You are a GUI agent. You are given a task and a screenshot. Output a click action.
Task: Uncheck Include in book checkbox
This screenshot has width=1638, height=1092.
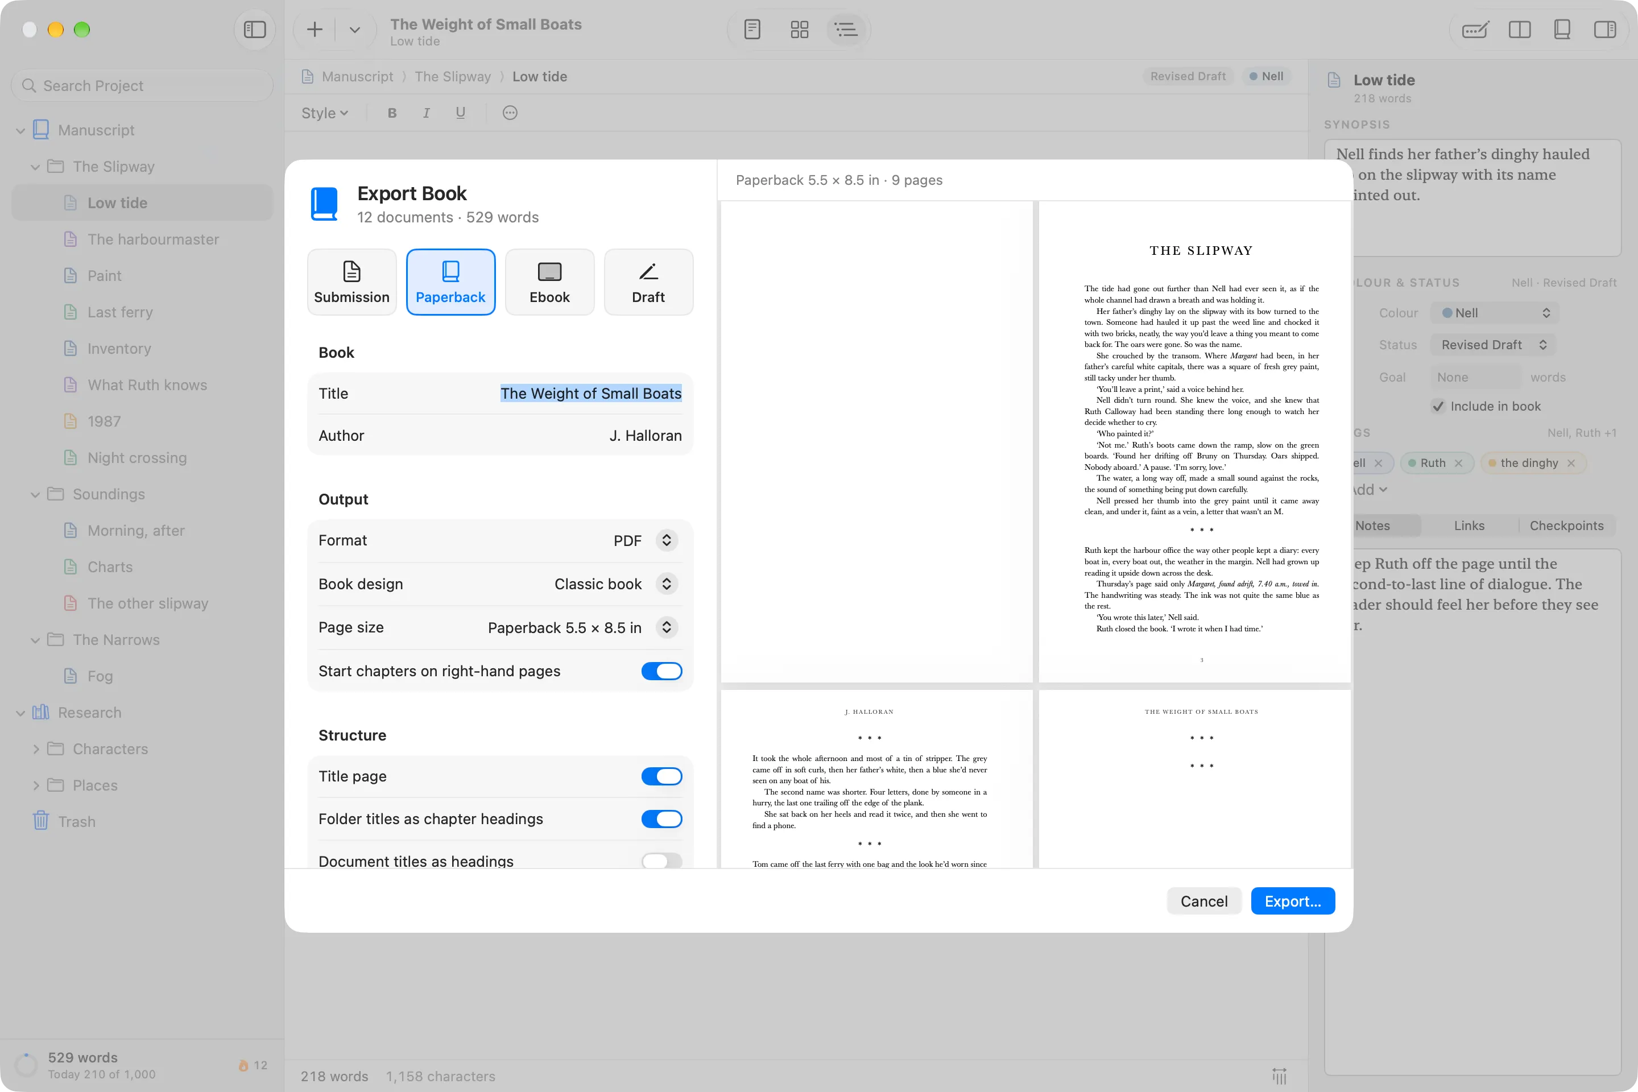click(1437, 406)
